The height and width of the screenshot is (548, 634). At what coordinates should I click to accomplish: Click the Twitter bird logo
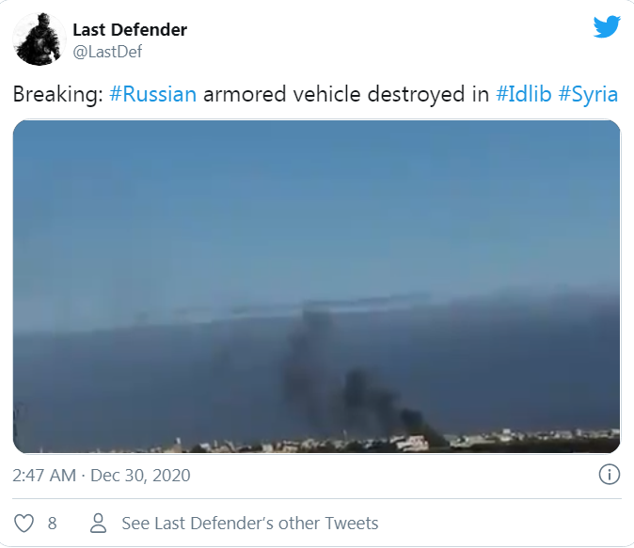(607, 26)
